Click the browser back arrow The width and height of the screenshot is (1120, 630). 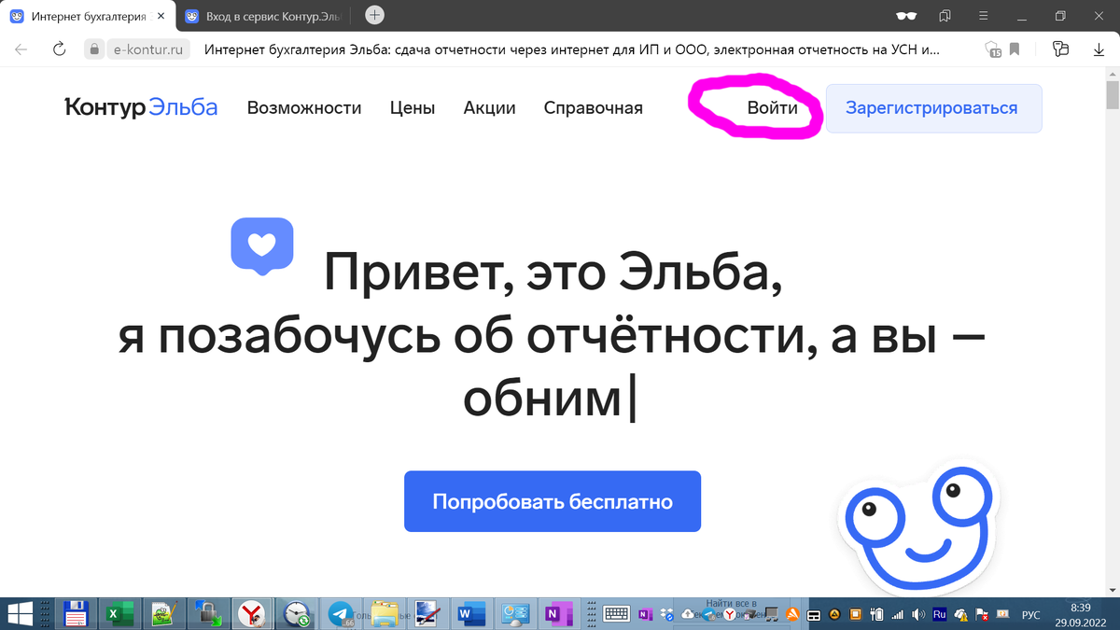click(x=21, y=49)
